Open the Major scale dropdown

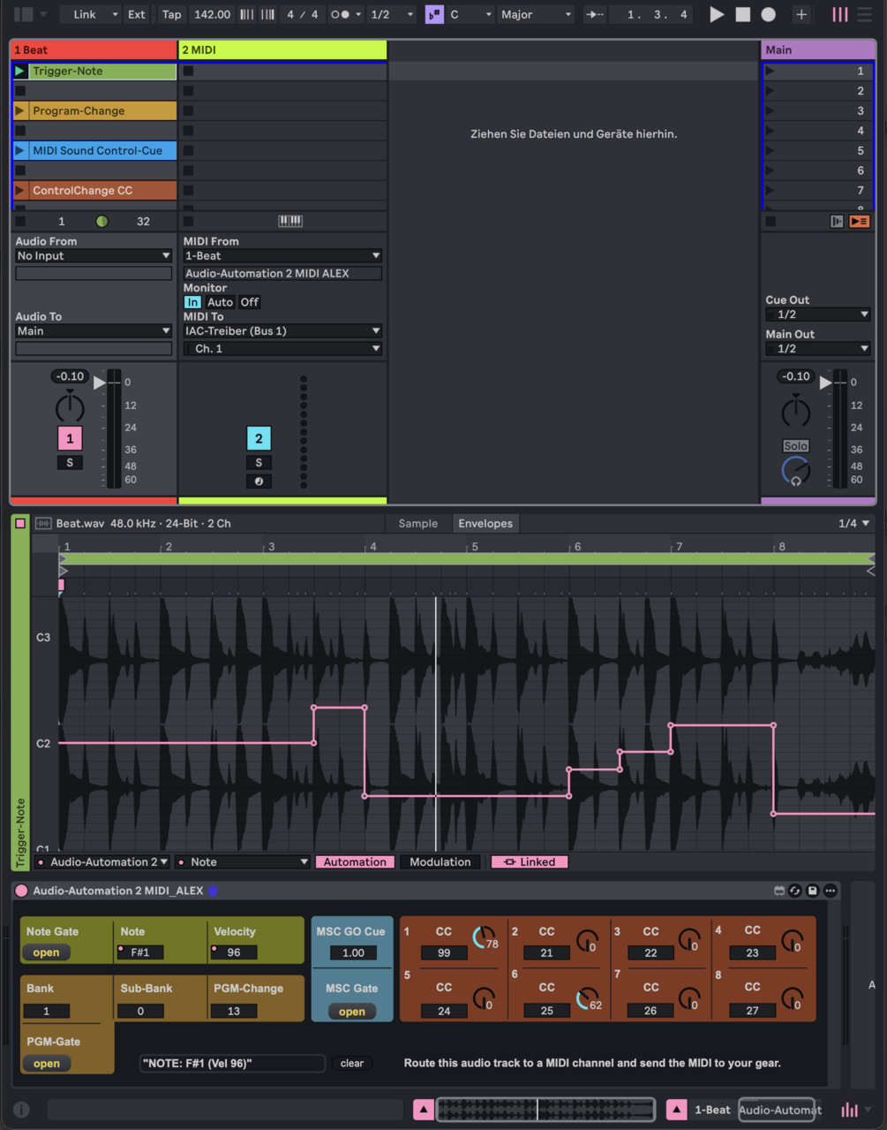(535, 14)
